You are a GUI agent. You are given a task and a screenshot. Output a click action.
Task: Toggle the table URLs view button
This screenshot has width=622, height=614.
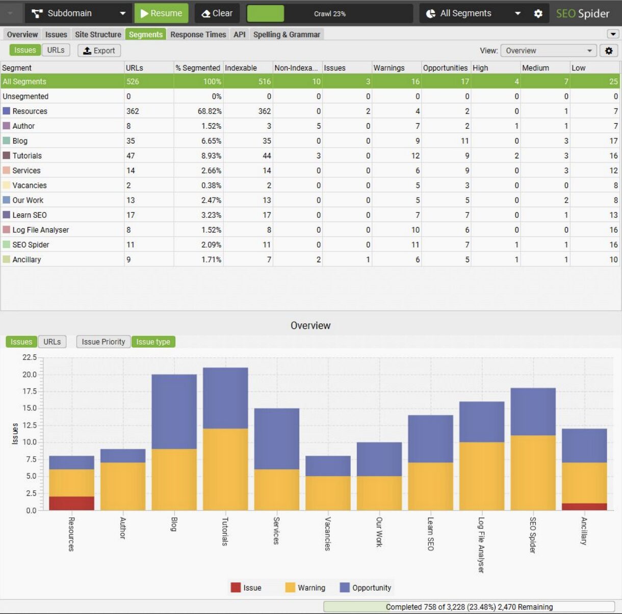click(x=56, y=50)
